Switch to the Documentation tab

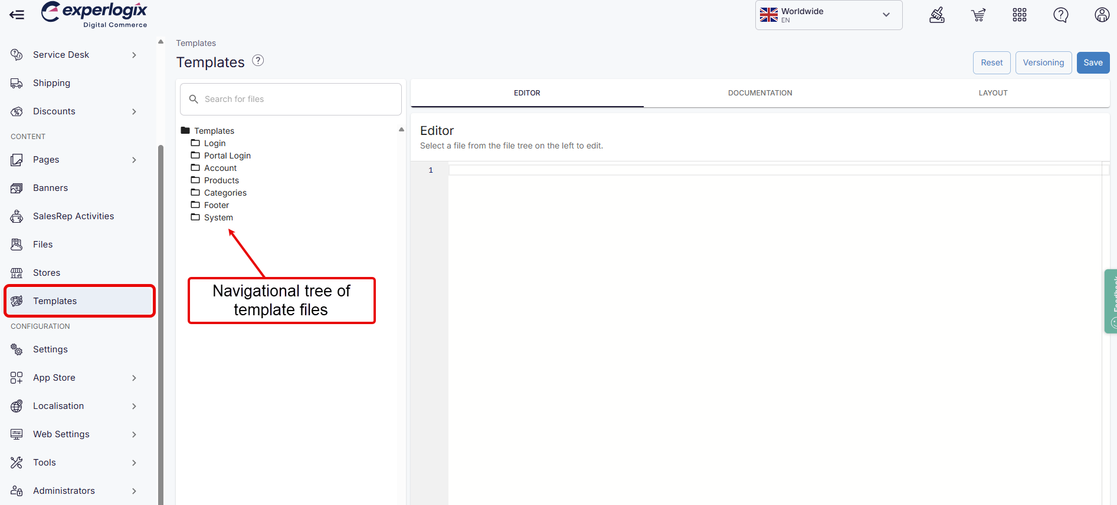pos(759,93)
